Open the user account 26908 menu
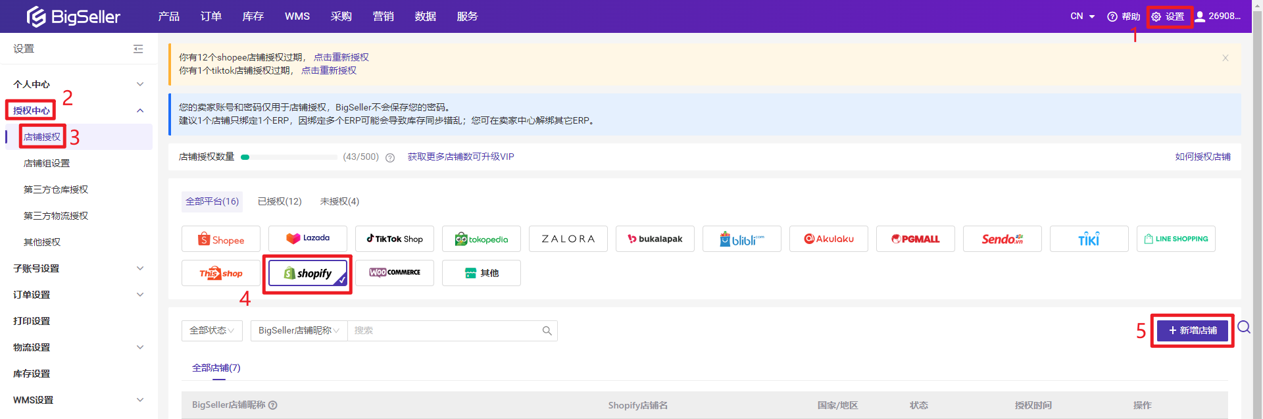 (x=1218, y=16)
